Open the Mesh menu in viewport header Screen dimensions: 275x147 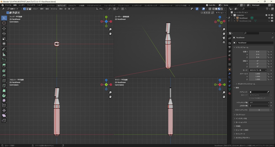pyautogui.click(x=54, y=9)
